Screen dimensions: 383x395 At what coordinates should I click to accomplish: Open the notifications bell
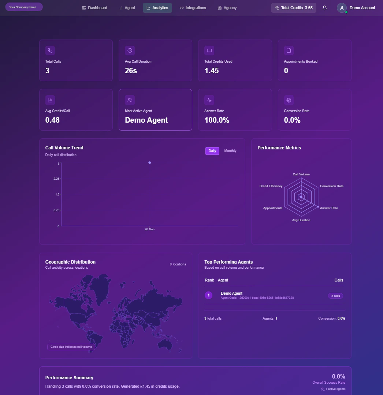(324, 8)
